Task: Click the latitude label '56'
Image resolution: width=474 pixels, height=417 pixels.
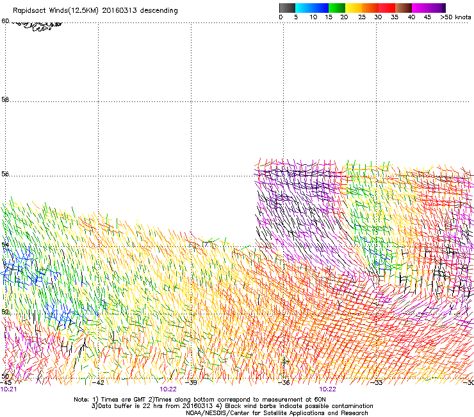Action: coord(5,174)
